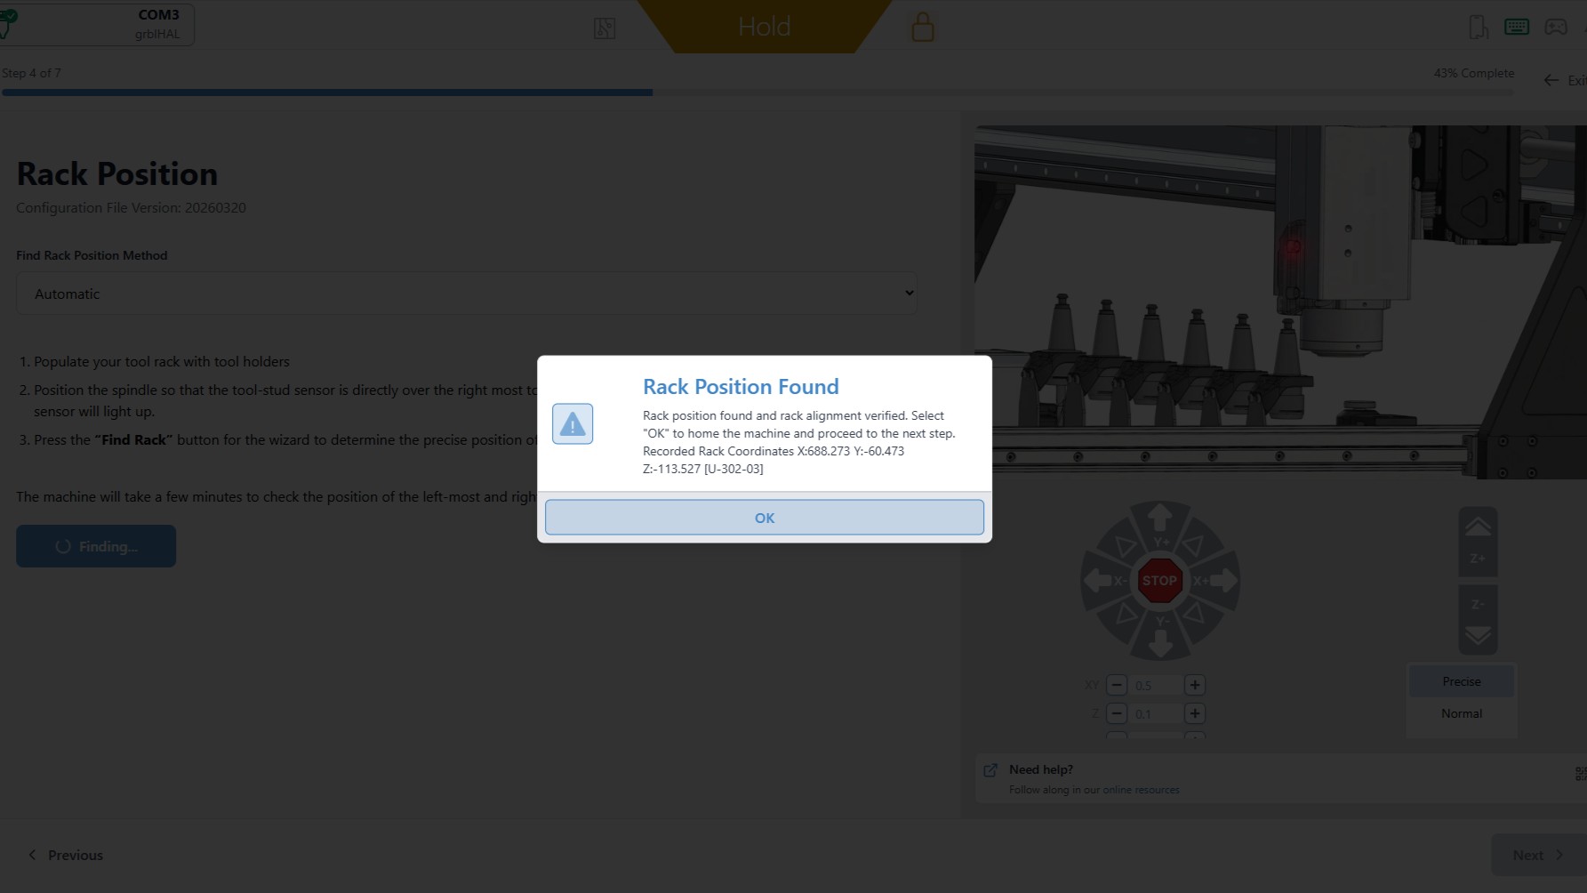Open Find Rack Position Method dropdown
1587x893 pixels.
click(x=466, y=294)
